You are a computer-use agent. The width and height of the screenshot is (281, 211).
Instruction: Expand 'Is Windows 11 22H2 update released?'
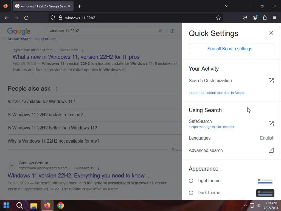(x=95, y=115)
